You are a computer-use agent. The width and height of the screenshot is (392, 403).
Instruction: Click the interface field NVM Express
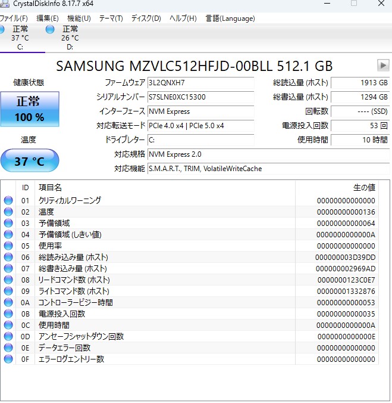[x=200, y=111]
